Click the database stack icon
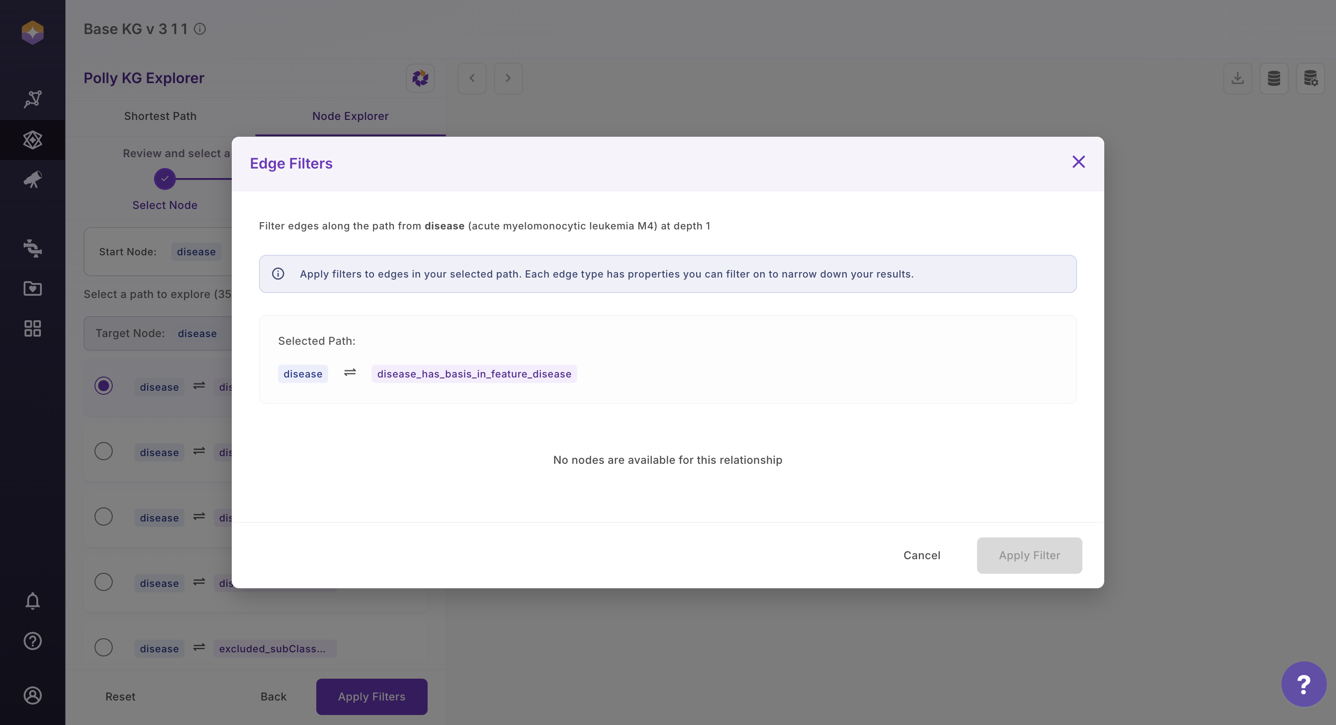 point(1274,78)
